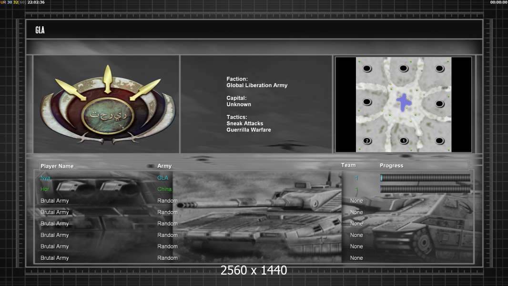508x286 pixels.
Task: Click the Army column header
Action: (x=164, y=166)
